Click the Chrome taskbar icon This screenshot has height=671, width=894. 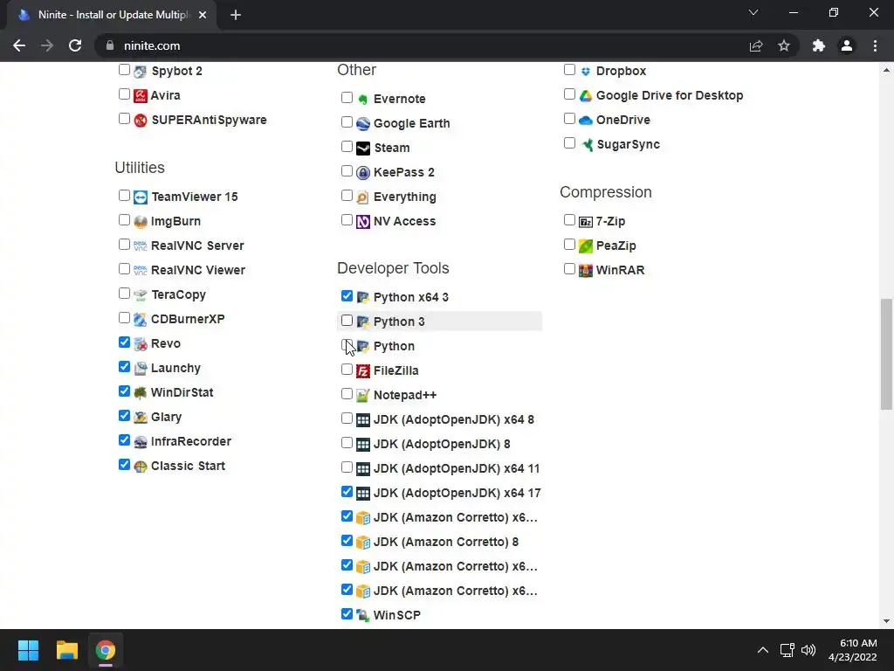pyautogui.click(x=106, y=650)
